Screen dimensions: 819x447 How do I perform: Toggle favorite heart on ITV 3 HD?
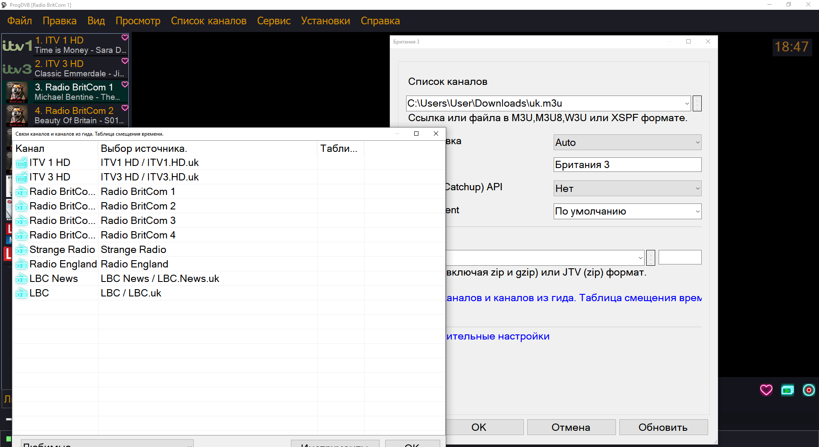[125, 61]
